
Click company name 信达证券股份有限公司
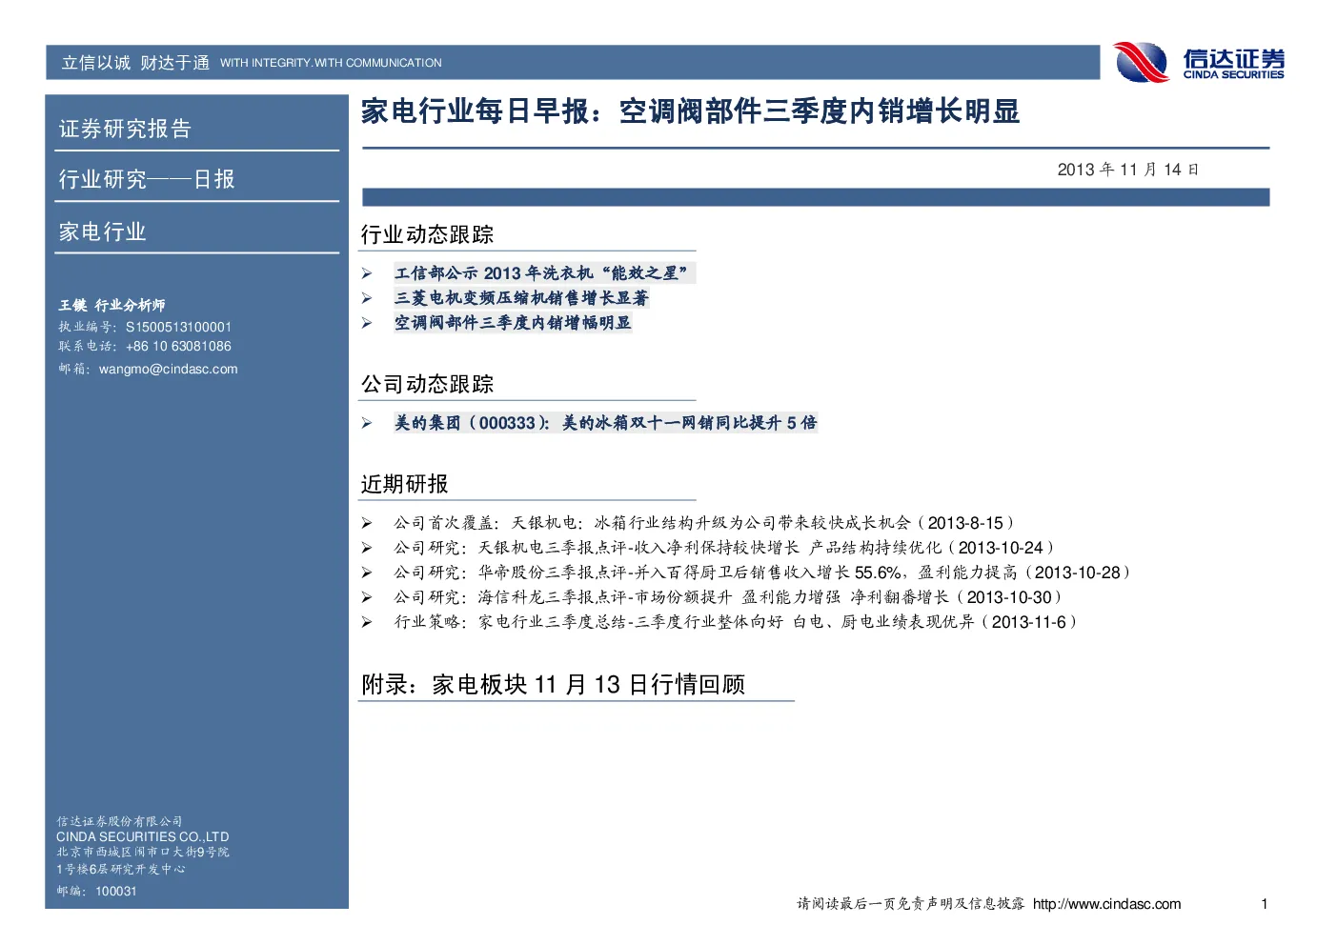pos(119,821)
